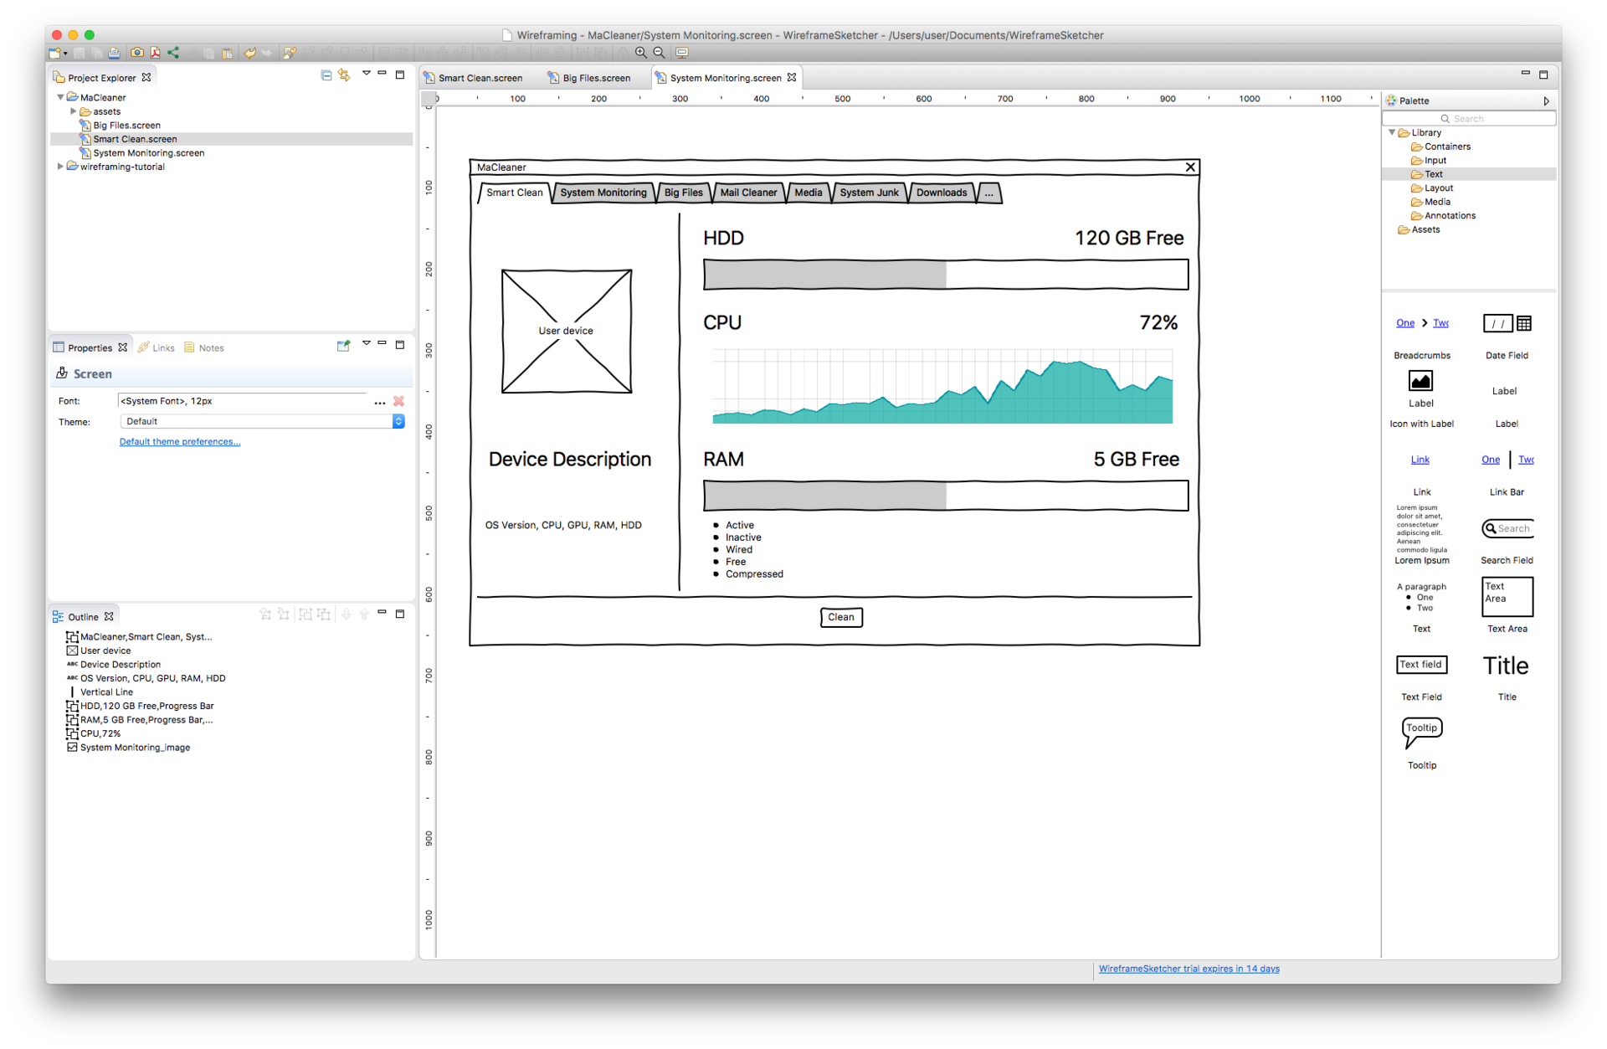Expand the assets folder

[x=74, y=111]
